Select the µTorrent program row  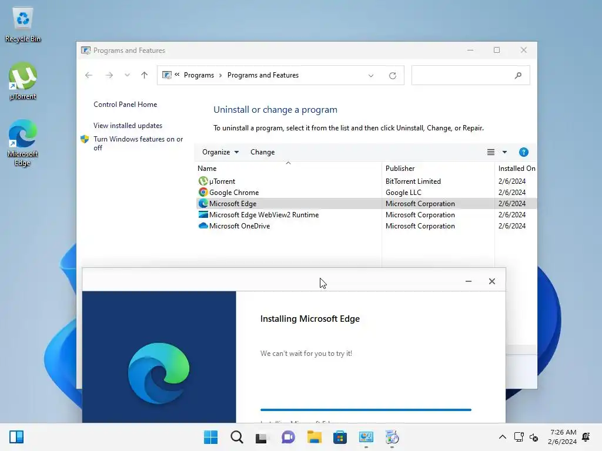367,181
